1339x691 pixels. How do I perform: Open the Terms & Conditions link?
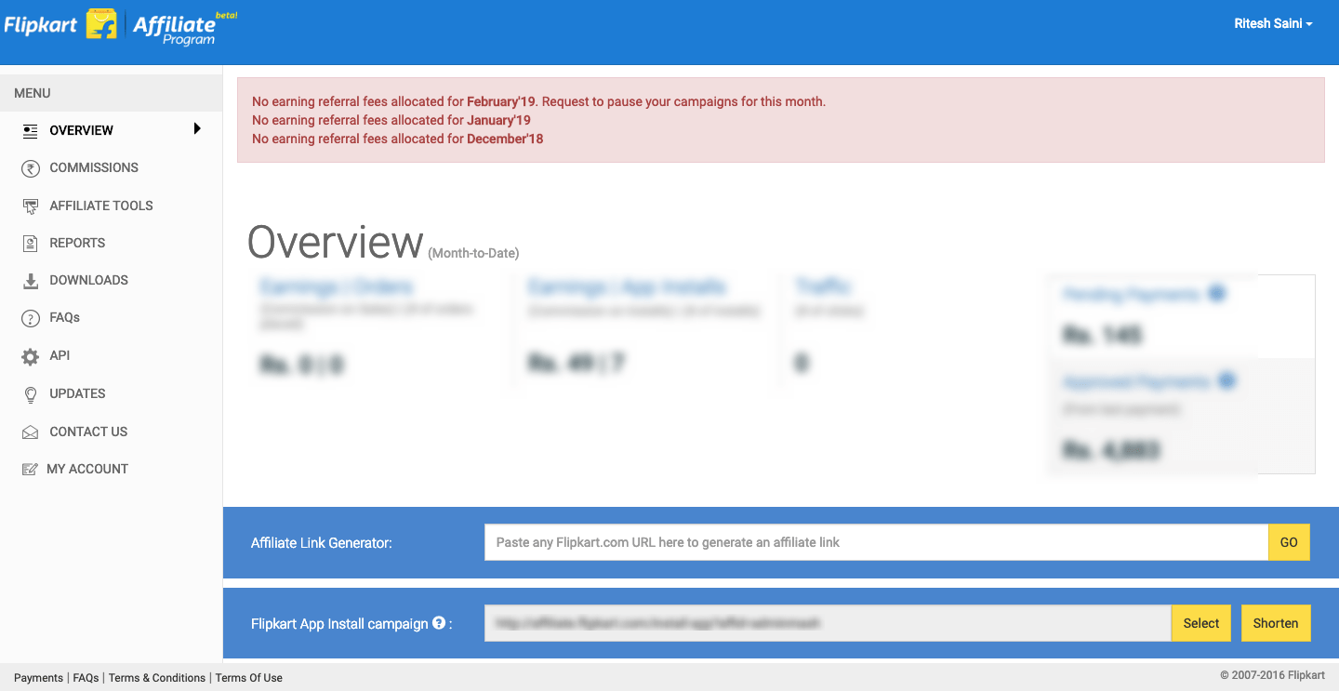156,678
